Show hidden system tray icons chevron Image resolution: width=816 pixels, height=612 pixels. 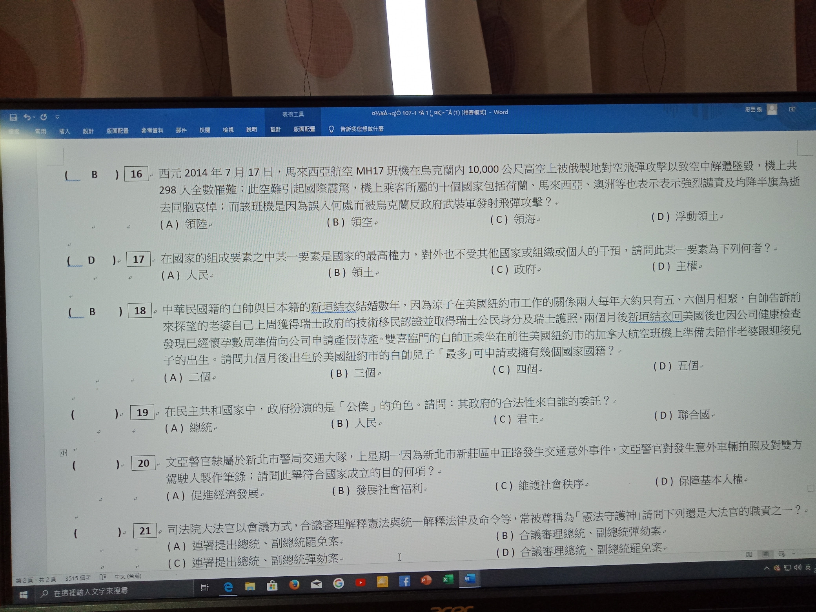(x=767, y=568)
